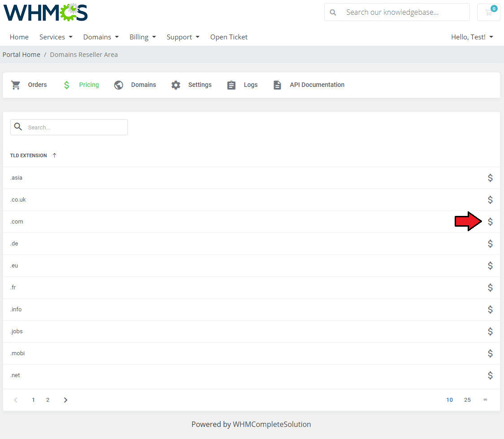Click the TLD EXTENSION column header
Viewport: 504px width, 439px height.
point(28,155)
